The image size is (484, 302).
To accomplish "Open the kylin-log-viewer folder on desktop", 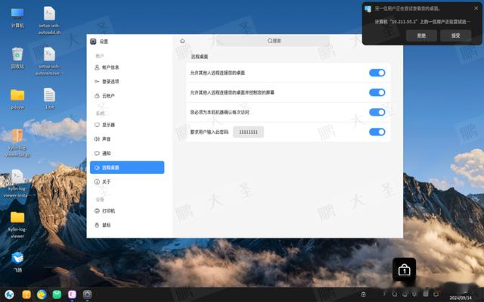I will [x=17, y=225].
